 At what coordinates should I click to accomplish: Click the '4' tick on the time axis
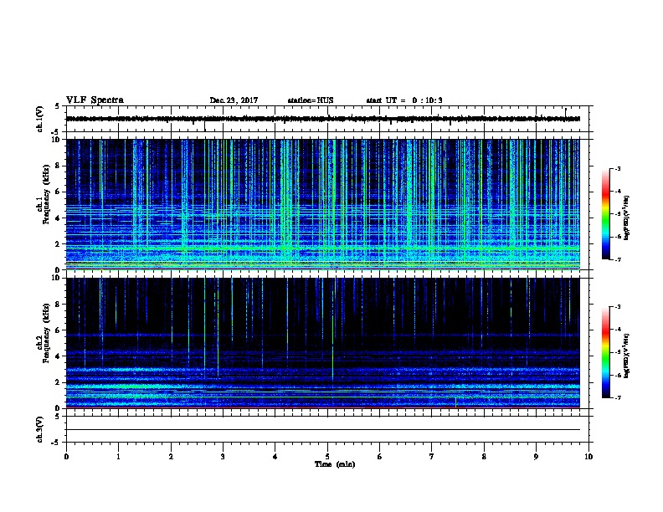click(275, 457)
